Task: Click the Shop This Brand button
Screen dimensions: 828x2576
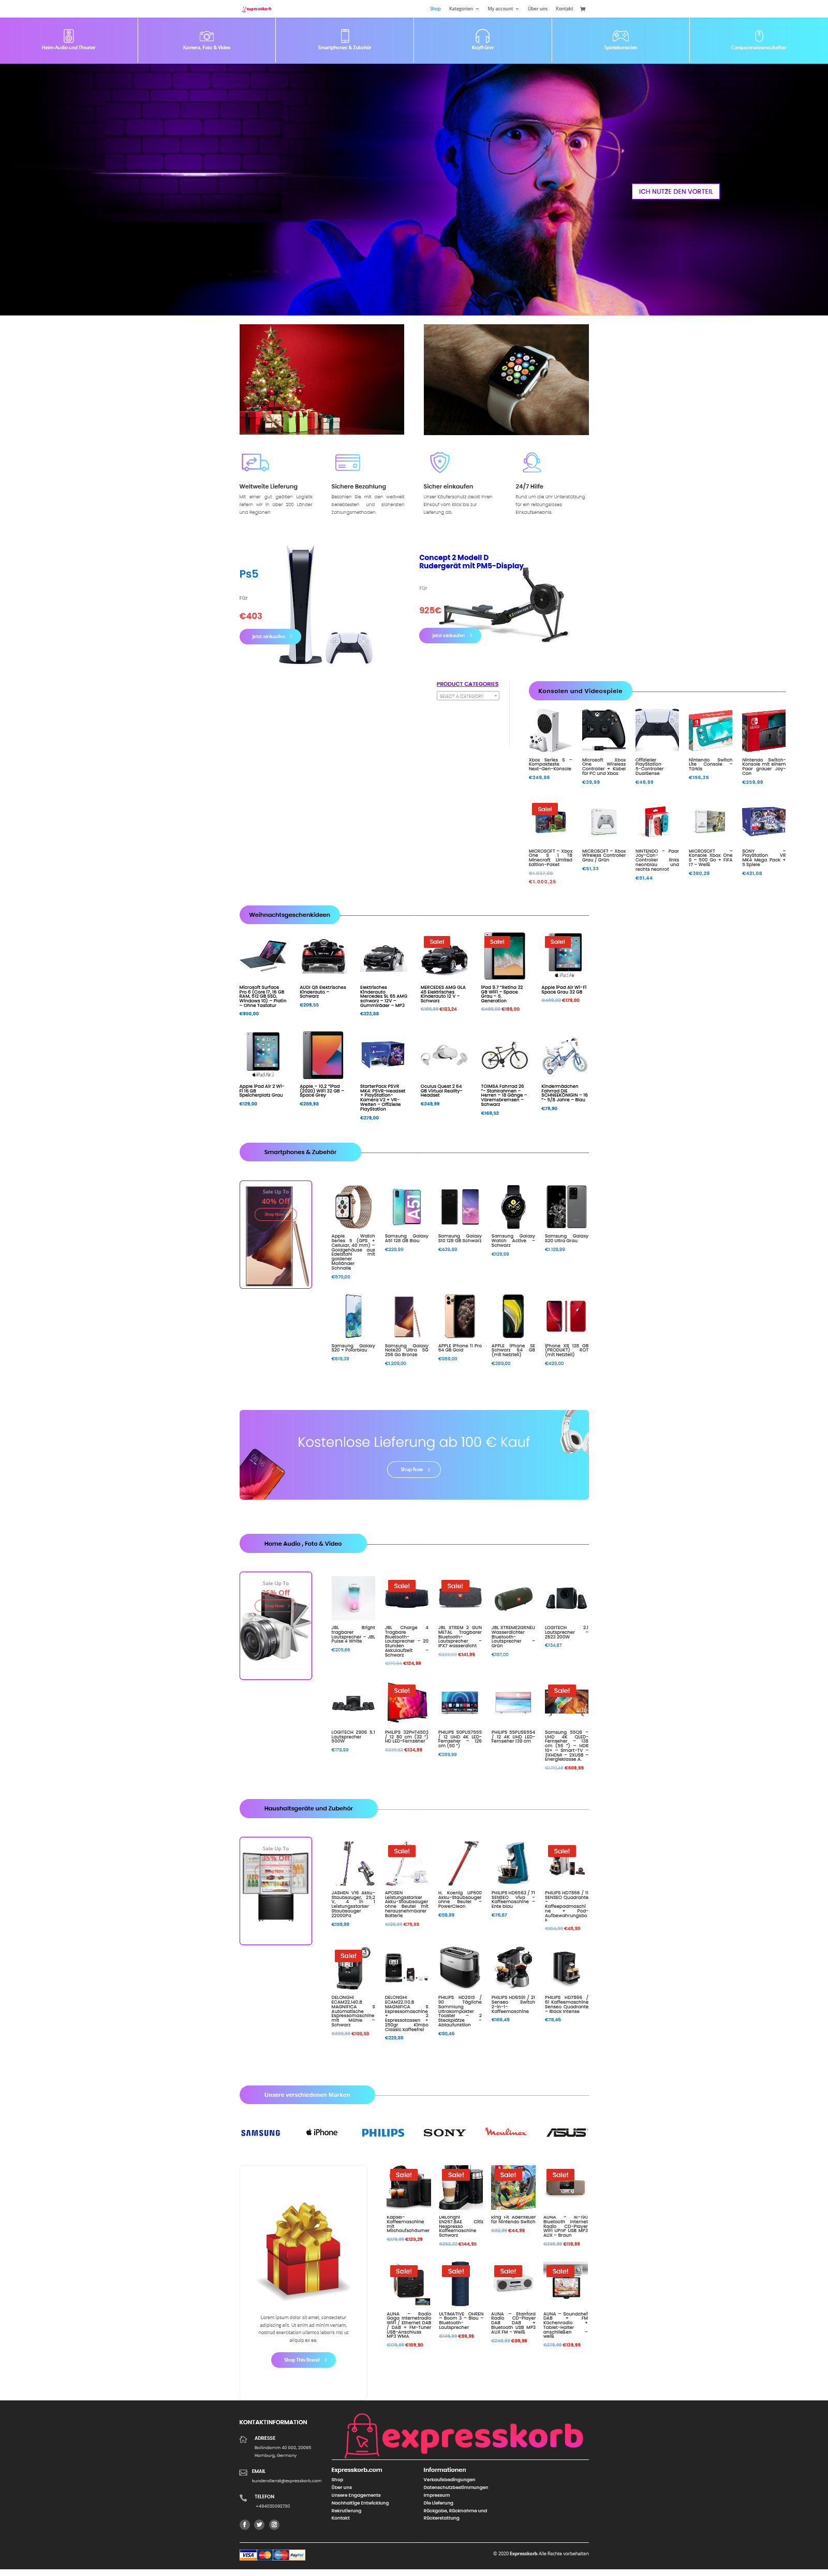Action: point(304,2359)
